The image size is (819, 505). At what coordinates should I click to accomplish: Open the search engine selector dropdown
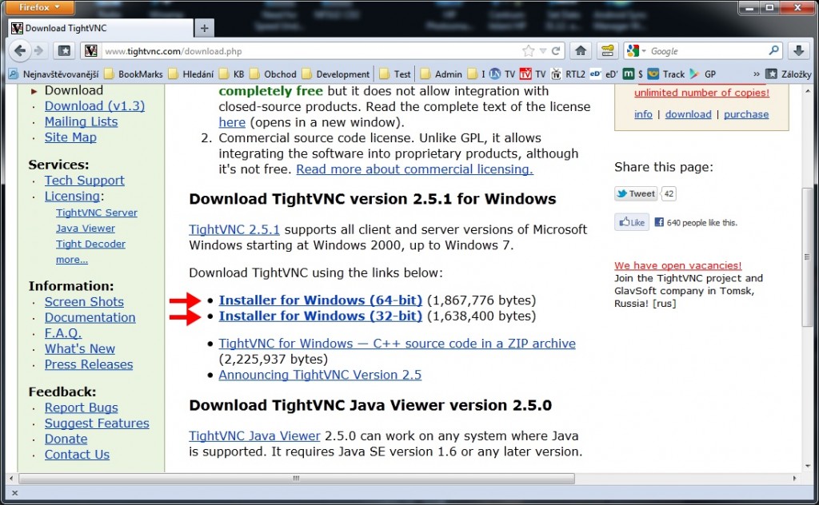click(x=637, y=50)
